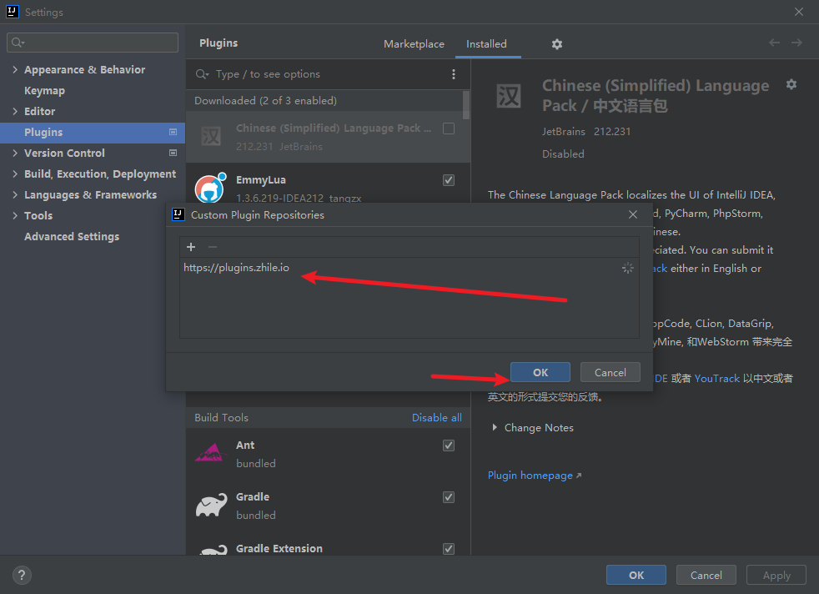Enable the Chinese Language Pack checkbox
Image resolution: width=819 pixels, height=594 pixels.
pyautogui.click(x=448, y=128)
